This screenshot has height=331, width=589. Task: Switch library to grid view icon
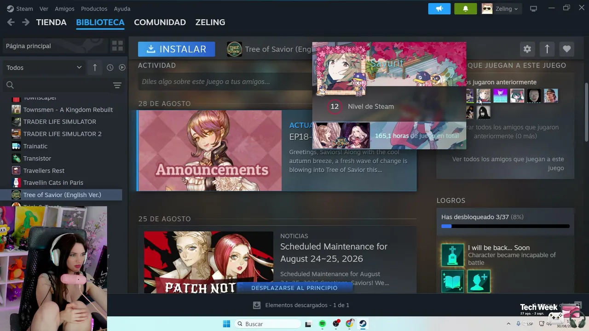(x=117, y=46)
